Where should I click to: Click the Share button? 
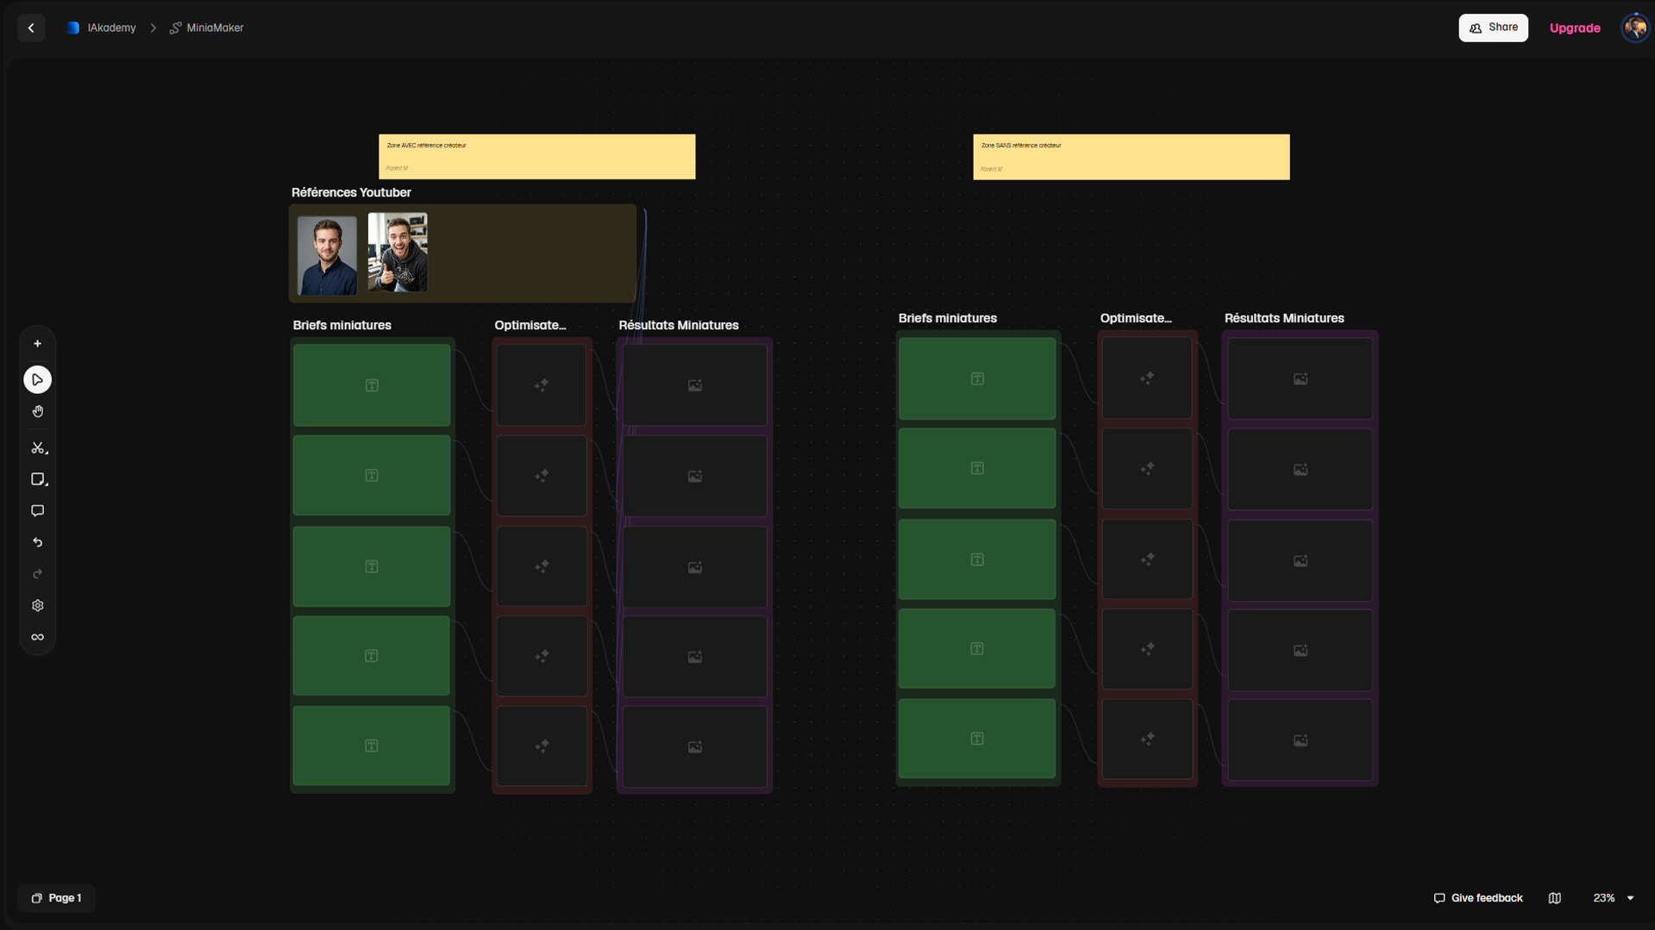pos(1493,28)
